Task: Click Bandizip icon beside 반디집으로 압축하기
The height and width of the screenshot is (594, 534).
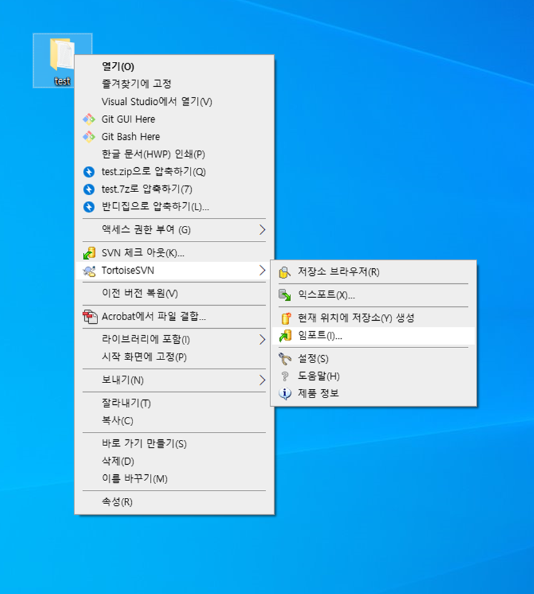Action: [x=89, y=207]
